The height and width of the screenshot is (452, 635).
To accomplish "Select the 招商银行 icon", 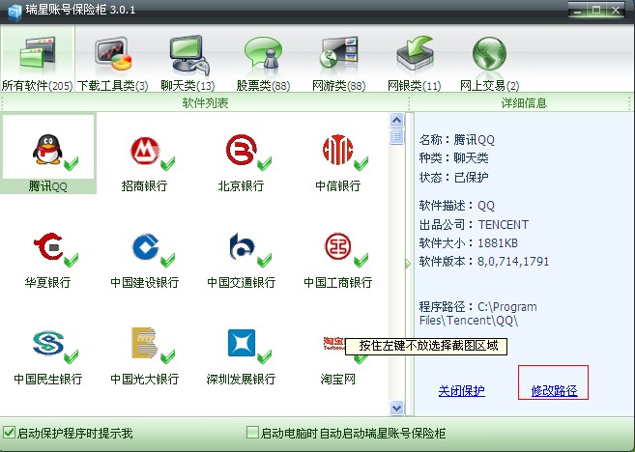I will [145, 151].
